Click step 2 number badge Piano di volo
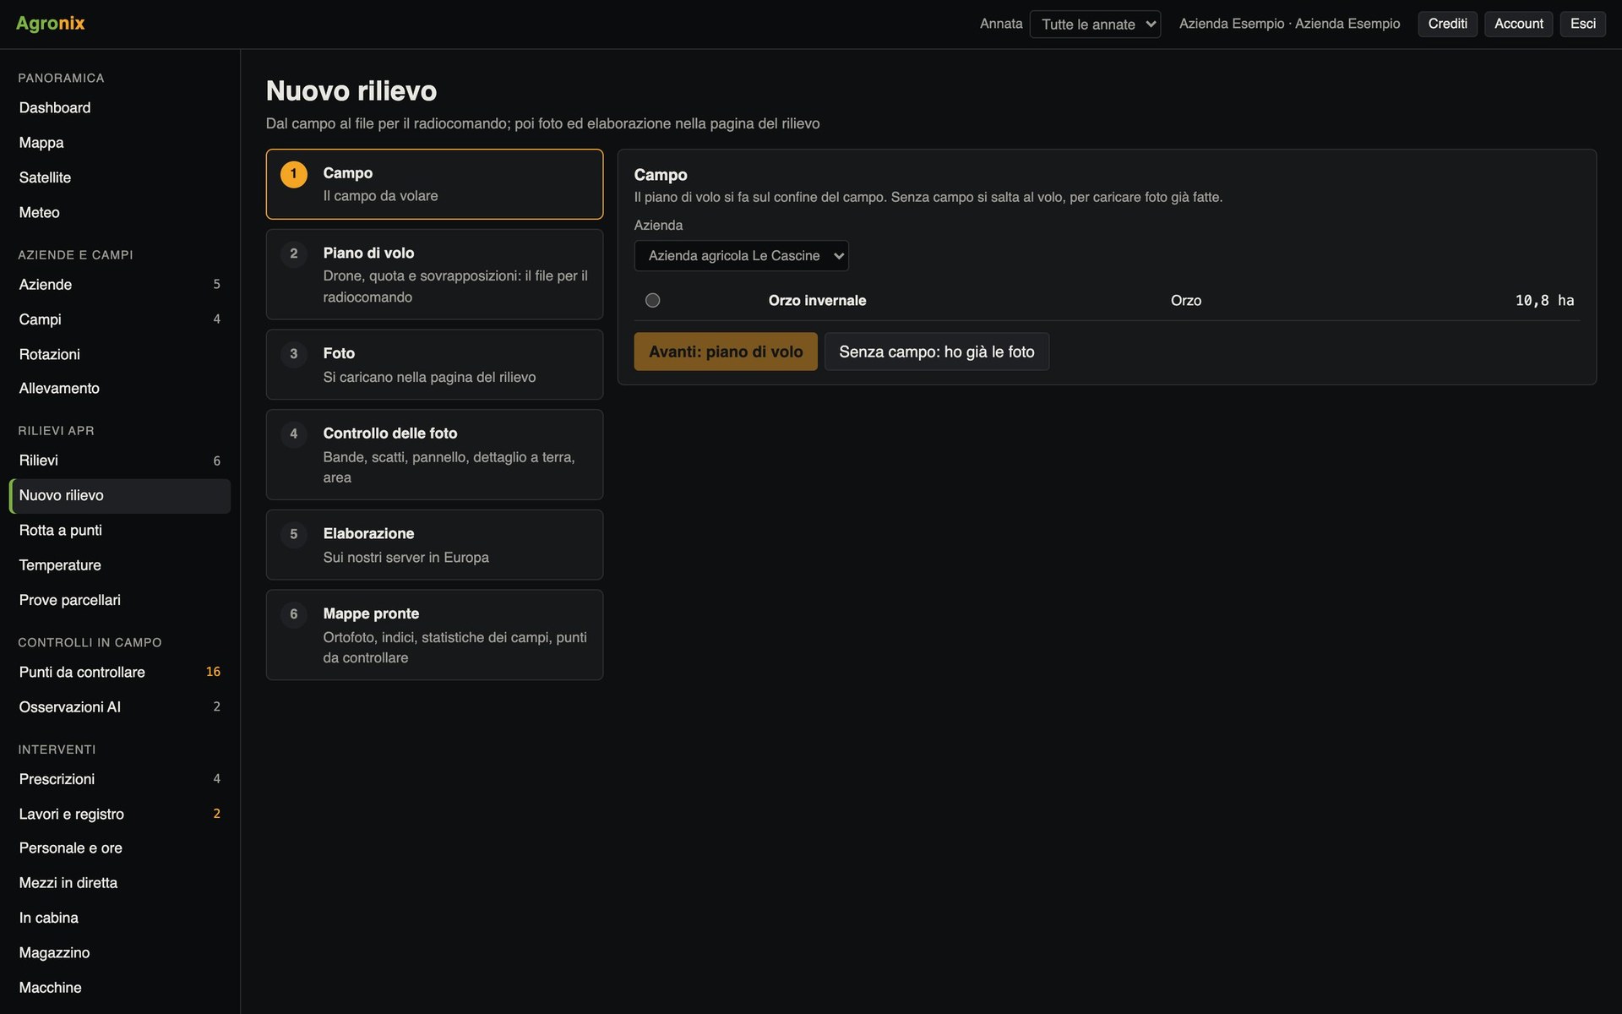This screenshot has height=1014, width=1622. click(x=294, y=253)
